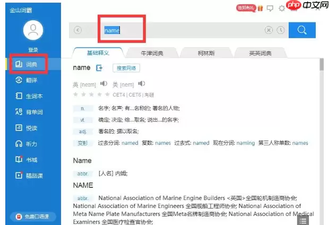Viewport: 329px width, 225px height.
Task: Click the past tense link named
Action: [201, 143]
